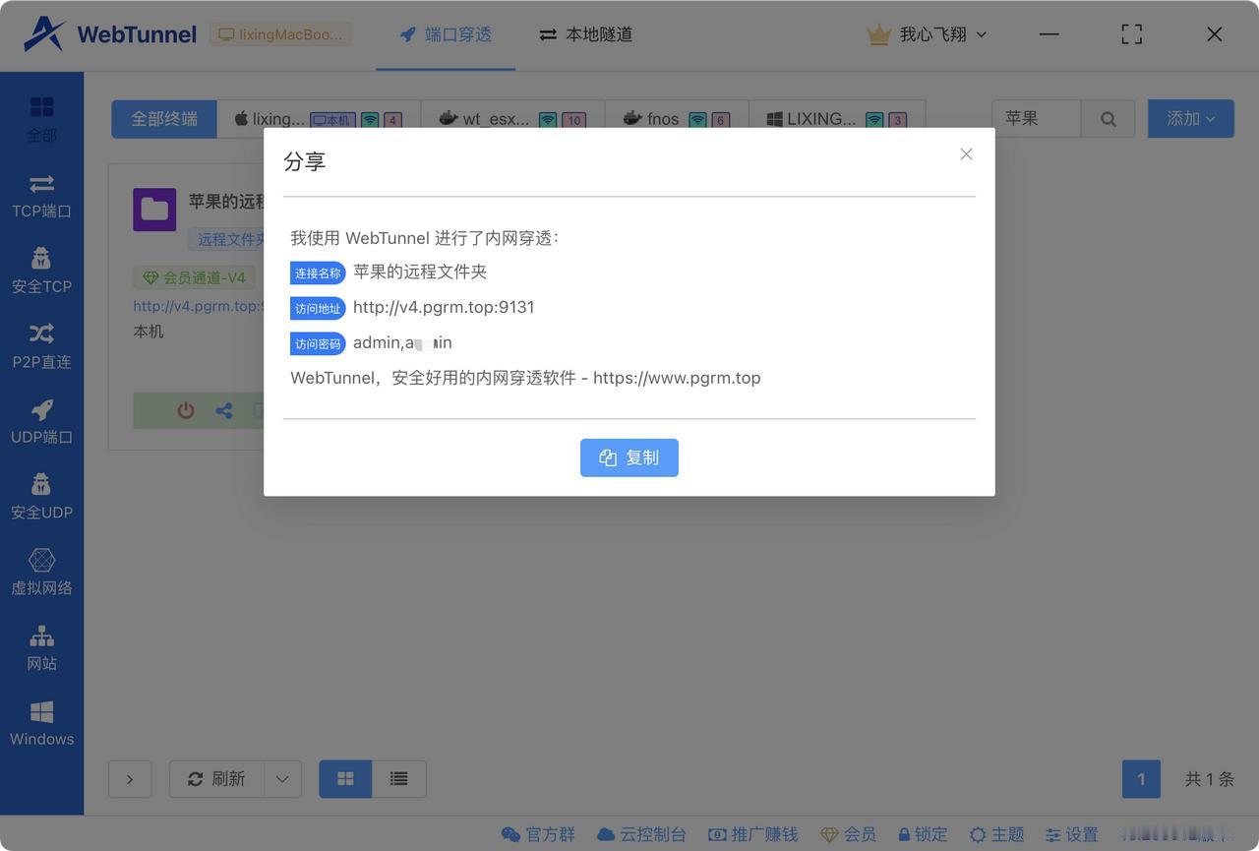The width and height of the screenshot is (1259, 851).
Task: Click 推广赚钱 in the bottom bar
Action: click(x=753, y=834)
